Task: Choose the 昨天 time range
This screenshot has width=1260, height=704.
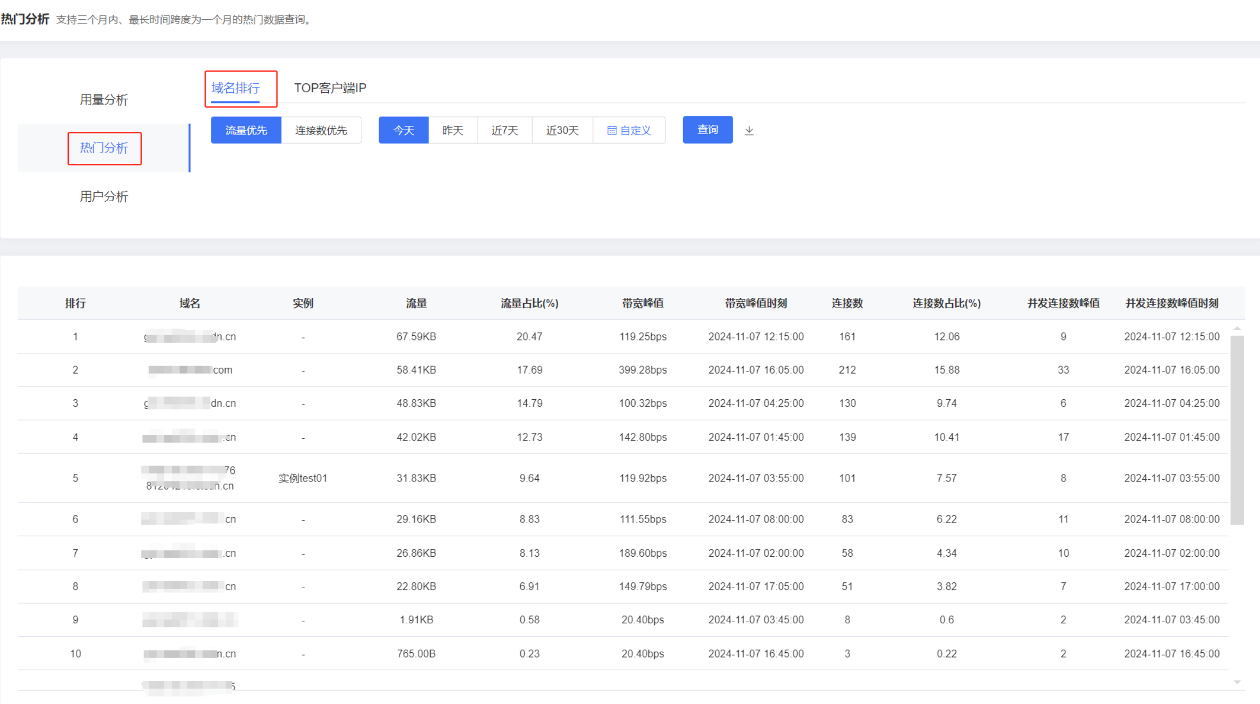Action: click(453, 130)
